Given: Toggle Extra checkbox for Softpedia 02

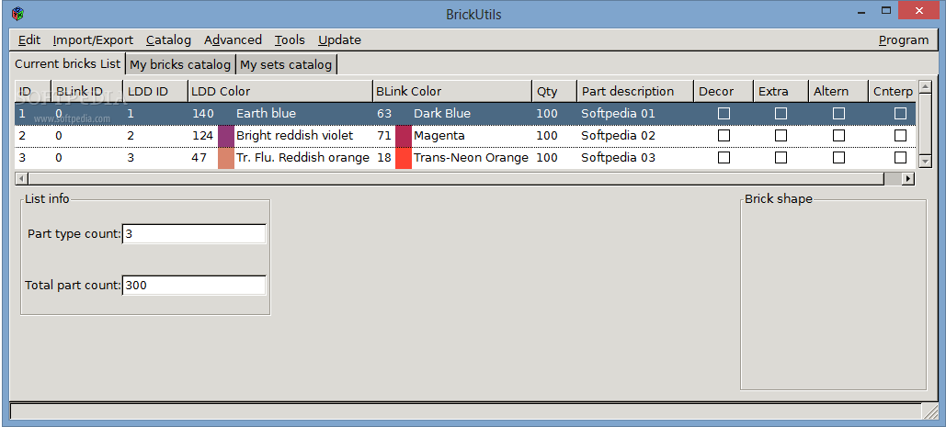Looking at the screenshot, I should pyautogui.click(x=781, y=136).
